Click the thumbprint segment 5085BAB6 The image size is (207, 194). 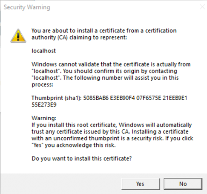point(96,98)
